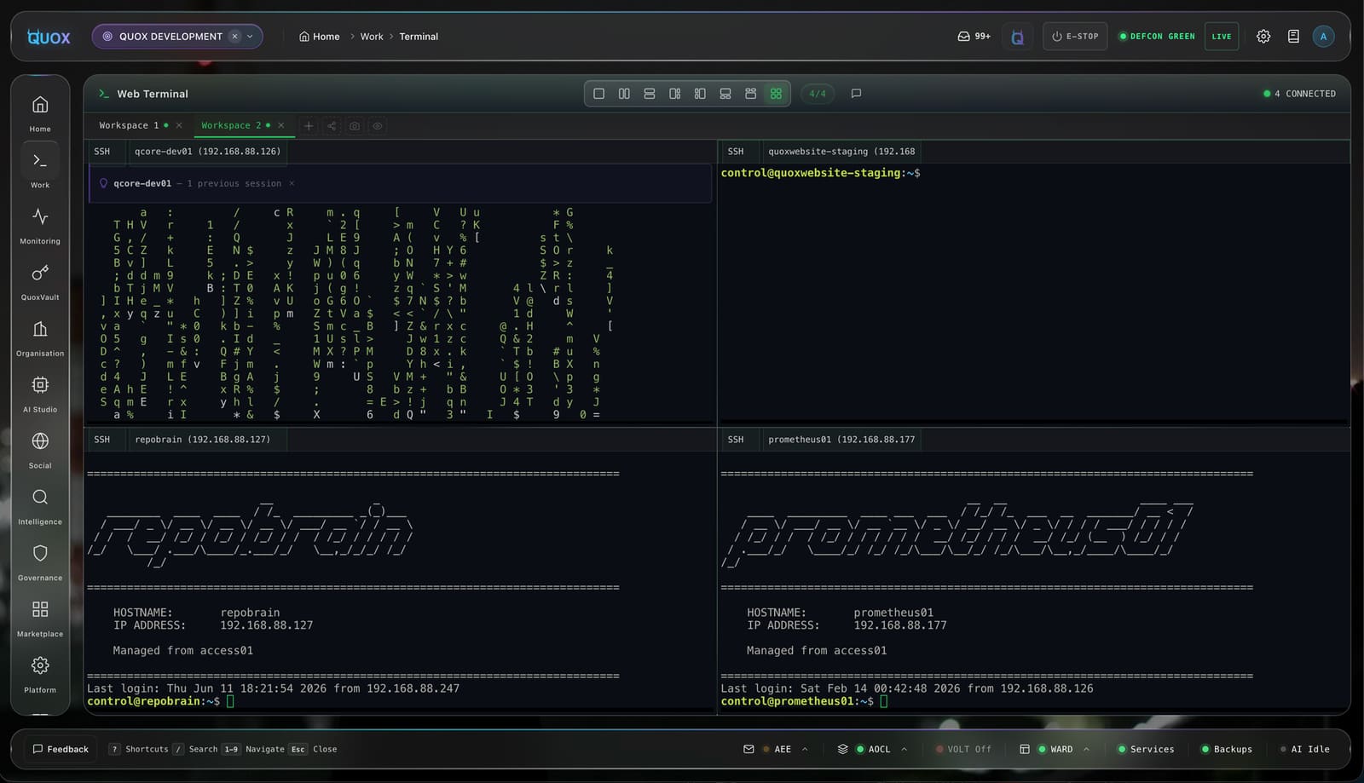Open the Feedback button
This screenshot has height=783, width=1364.
(x=61, y=749)
